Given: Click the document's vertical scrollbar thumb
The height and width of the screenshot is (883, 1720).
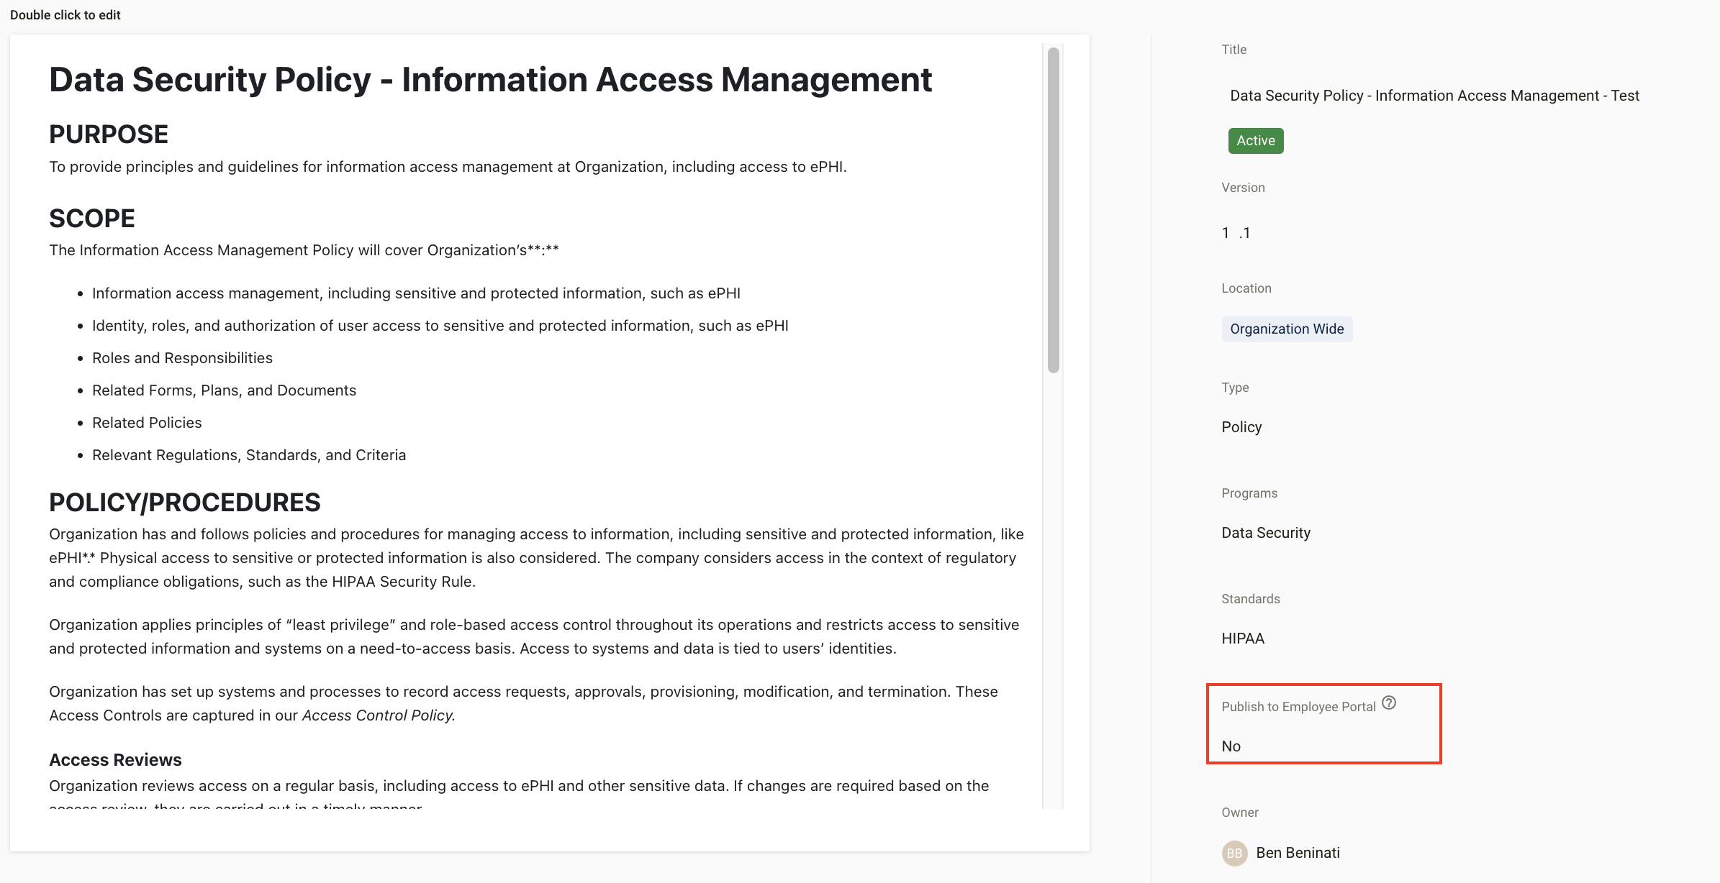Looking at the screenshot, I should coord(1053,209).
